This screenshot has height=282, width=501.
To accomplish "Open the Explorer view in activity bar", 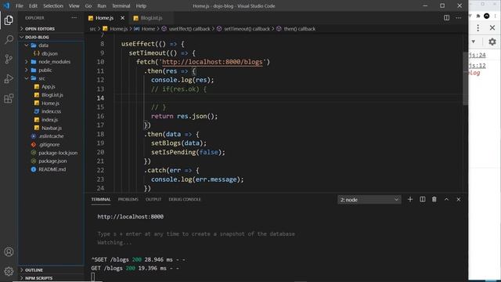I will click(9, 20).
